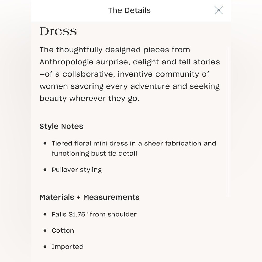262x262 pixels.
Task: Click the "The Details" header title
Action: (129, 10)
